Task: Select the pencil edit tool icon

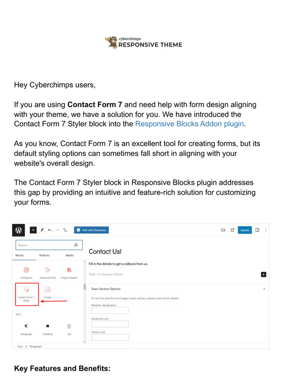Action: point(42,230)
